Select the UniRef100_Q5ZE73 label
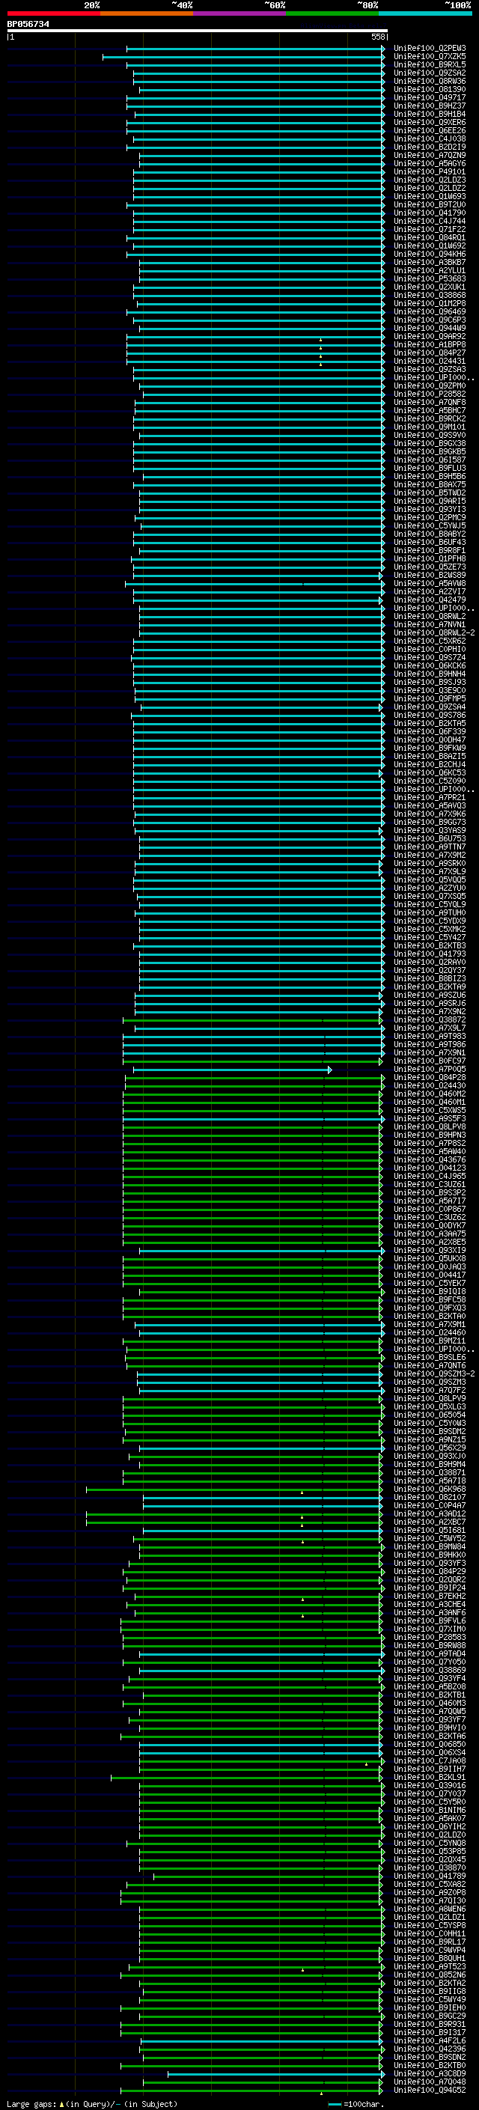This screenshot has height=2110, width=479. 430,567
